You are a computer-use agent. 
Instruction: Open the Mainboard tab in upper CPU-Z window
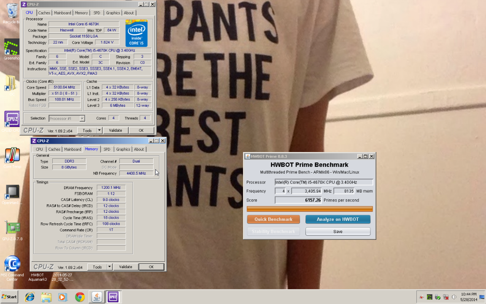click(62, 13)
